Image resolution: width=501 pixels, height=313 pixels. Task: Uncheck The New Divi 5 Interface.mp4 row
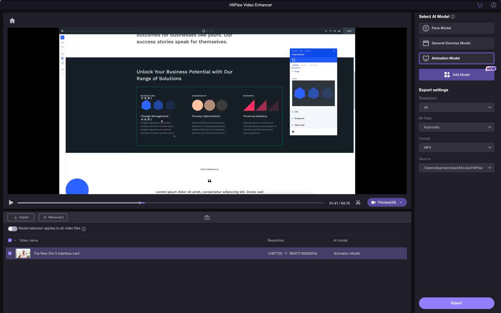(x=10, y=253)
